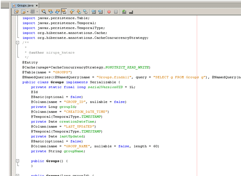Image resolution: width=241 pixels, height=176 pixels.
Task: Click "GROUP_ID" column string
Action: pyautogui.click(x=75, y=102)
